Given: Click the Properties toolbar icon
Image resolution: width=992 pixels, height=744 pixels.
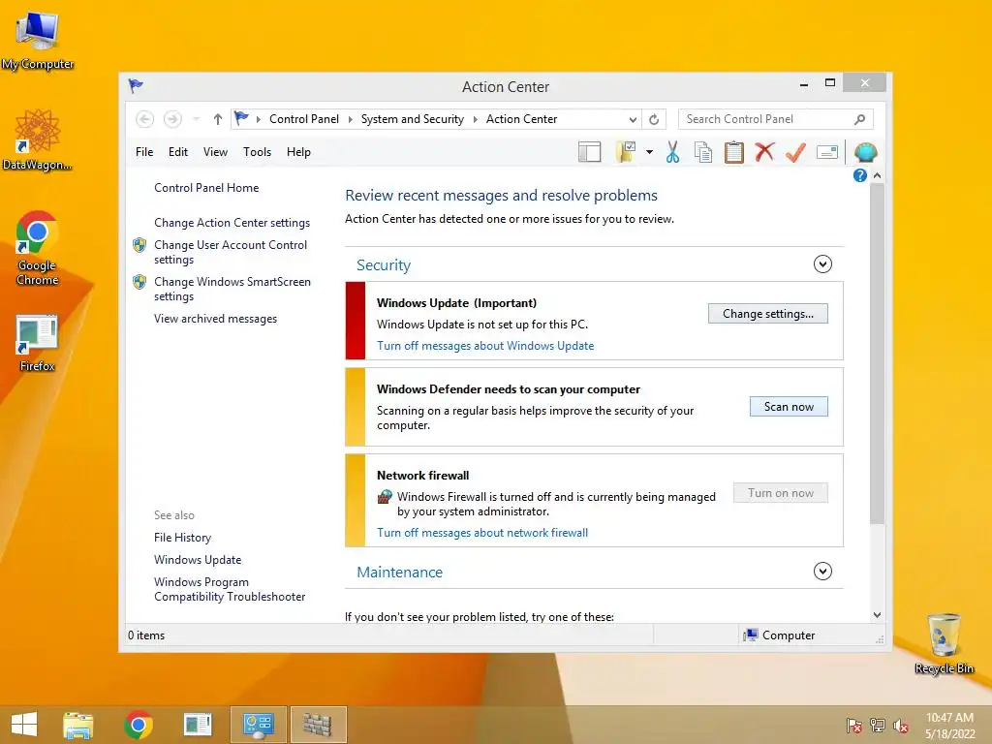Looking at the screenshot, I should pos(827,152).
